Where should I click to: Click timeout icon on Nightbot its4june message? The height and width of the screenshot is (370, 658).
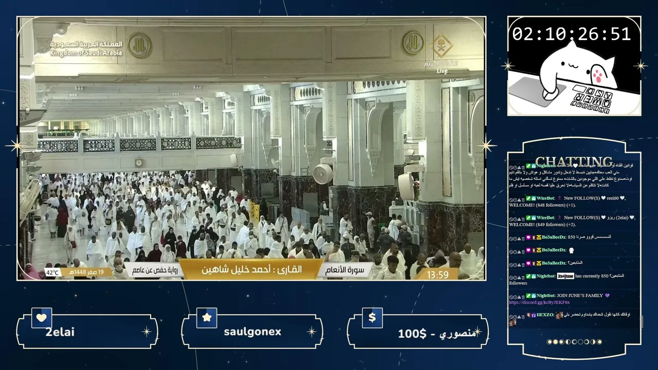tap(516, 276)
